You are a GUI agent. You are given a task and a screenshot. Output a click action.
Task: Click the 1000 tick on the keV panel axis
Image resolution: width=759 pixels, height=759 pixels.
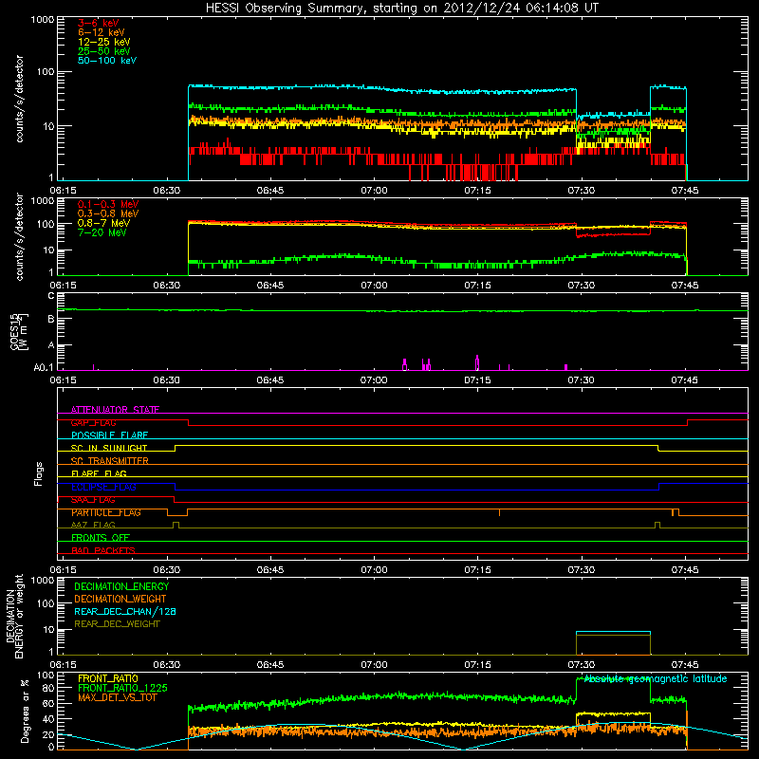pyautogui.click(x=43, y=20)
